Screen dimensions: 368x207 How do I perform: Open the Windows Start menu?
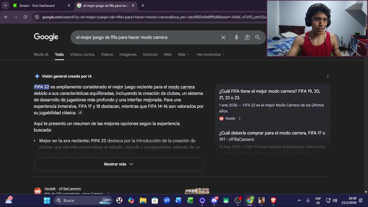[x=47, y=200]
